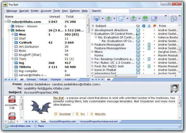Switch to the Unread folder tab
Viewport: 186px width, 133px height.
[x=31, y=80]
